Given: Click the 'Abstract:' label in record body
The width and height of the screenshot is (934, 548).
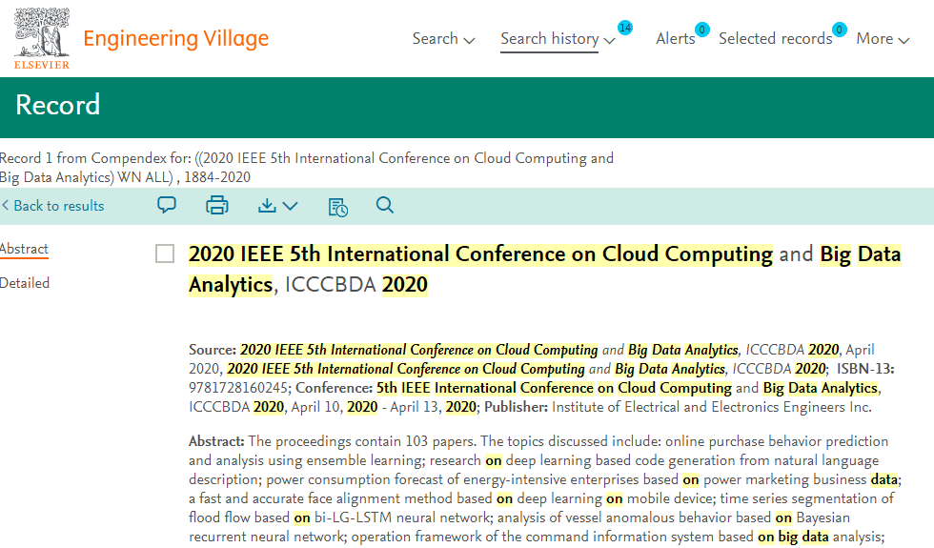Looking at the screenshot, I should tap(216, 441).
